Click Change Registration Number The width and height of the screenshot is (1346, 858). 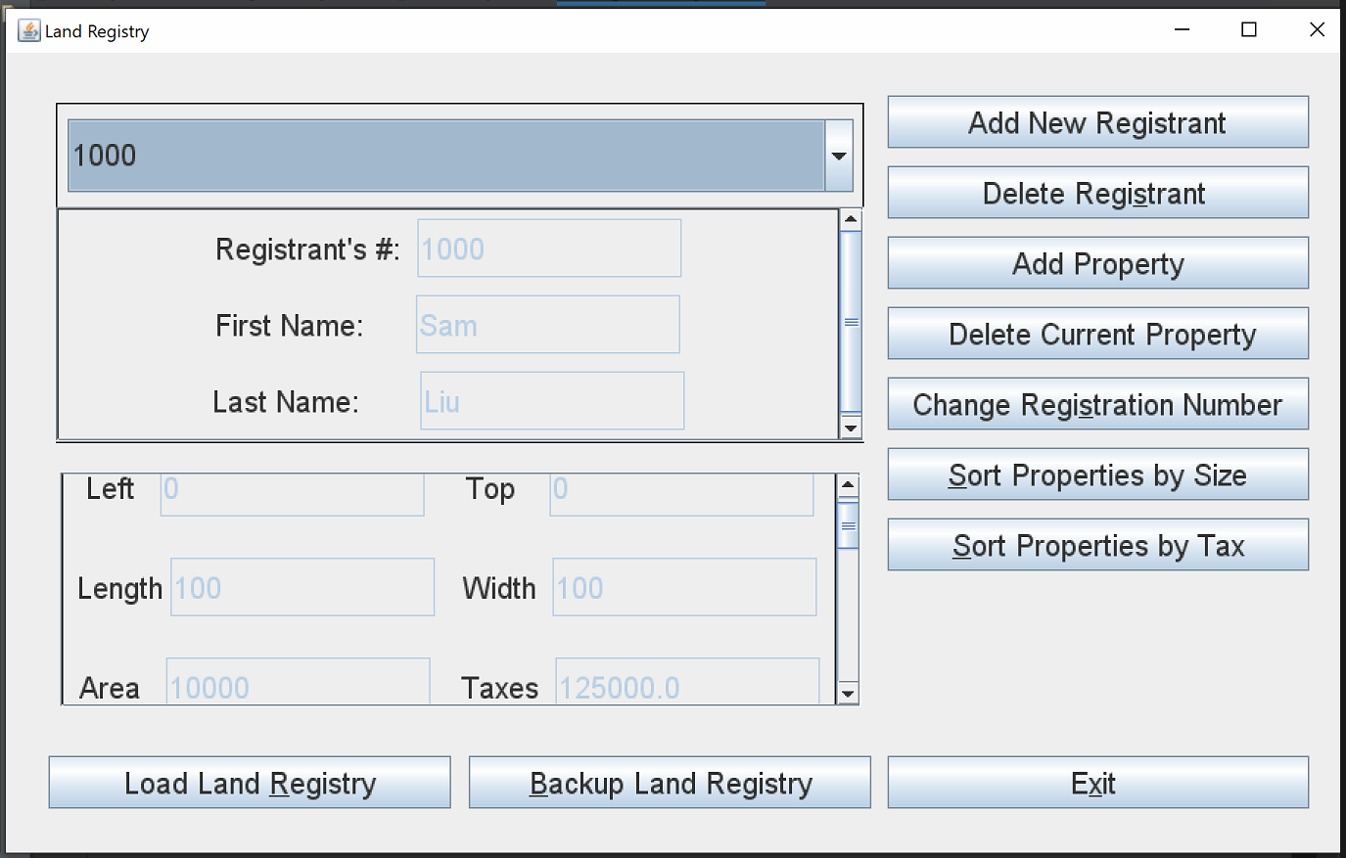[1096, 404]
